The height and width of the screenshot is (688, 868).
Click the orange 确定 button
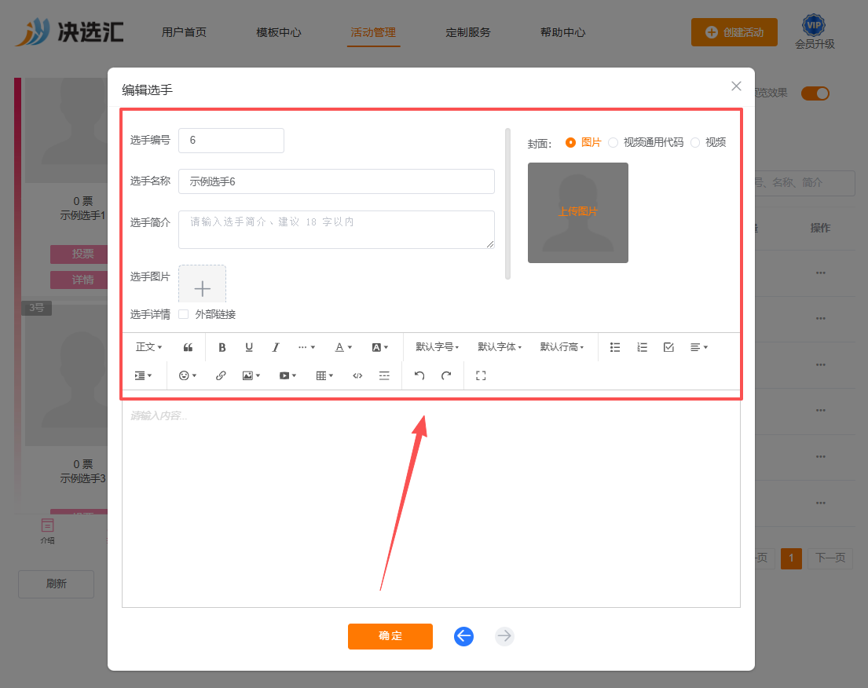tap(390, 636)
